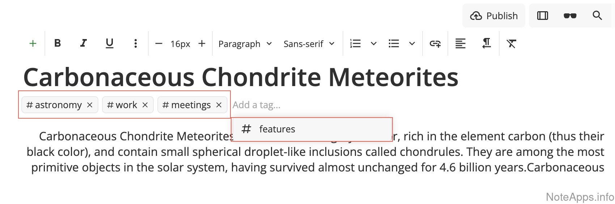Open more formatting options (three dots)
615x204 pixels.
coord(135,44)
